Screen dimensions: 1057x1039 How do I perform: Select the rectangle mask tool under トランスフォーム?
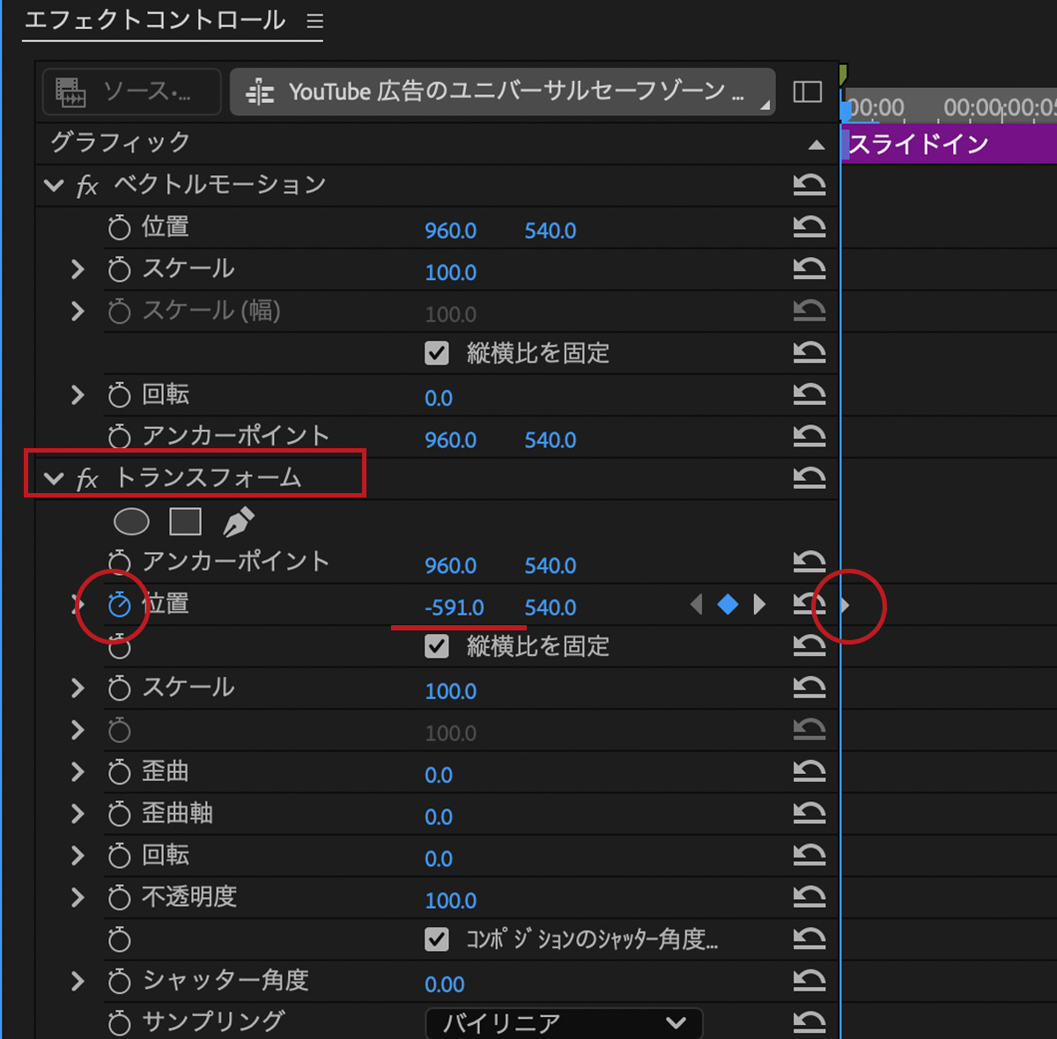point(185,522)
